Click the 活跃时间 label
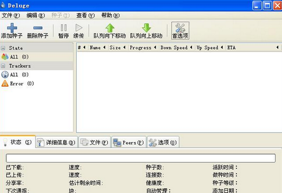The width and height of the screenshot is (282, 193). point(225,168)
